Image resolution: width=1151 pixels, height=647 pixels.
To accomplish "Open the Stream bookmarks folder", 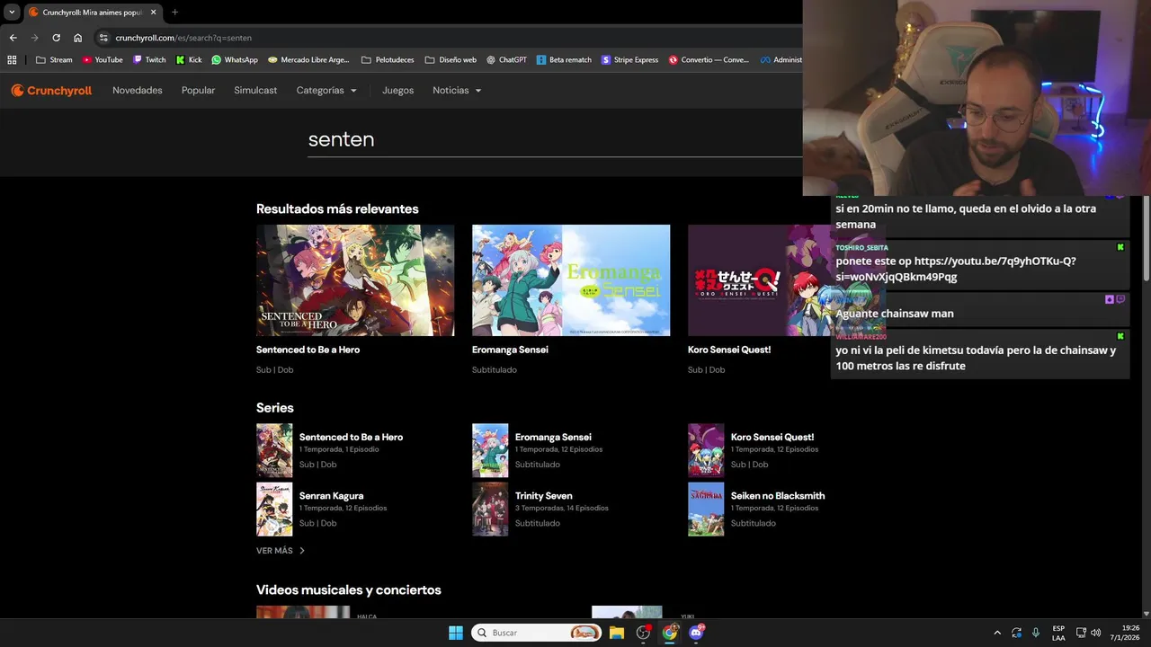I will coord(54,60).
